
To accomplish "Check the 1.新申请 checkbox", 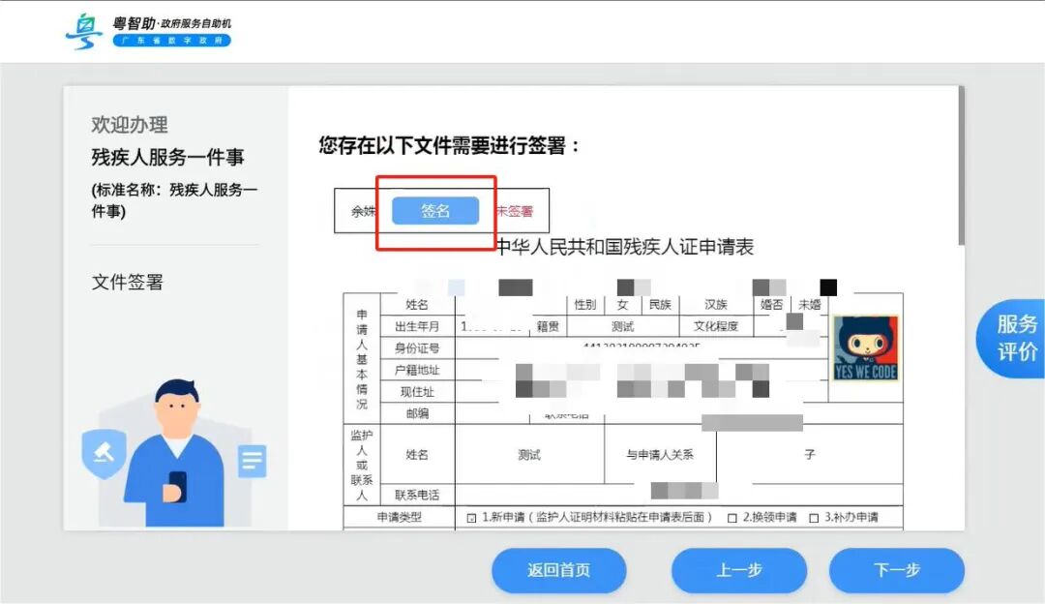I will (x=472, y=518).
